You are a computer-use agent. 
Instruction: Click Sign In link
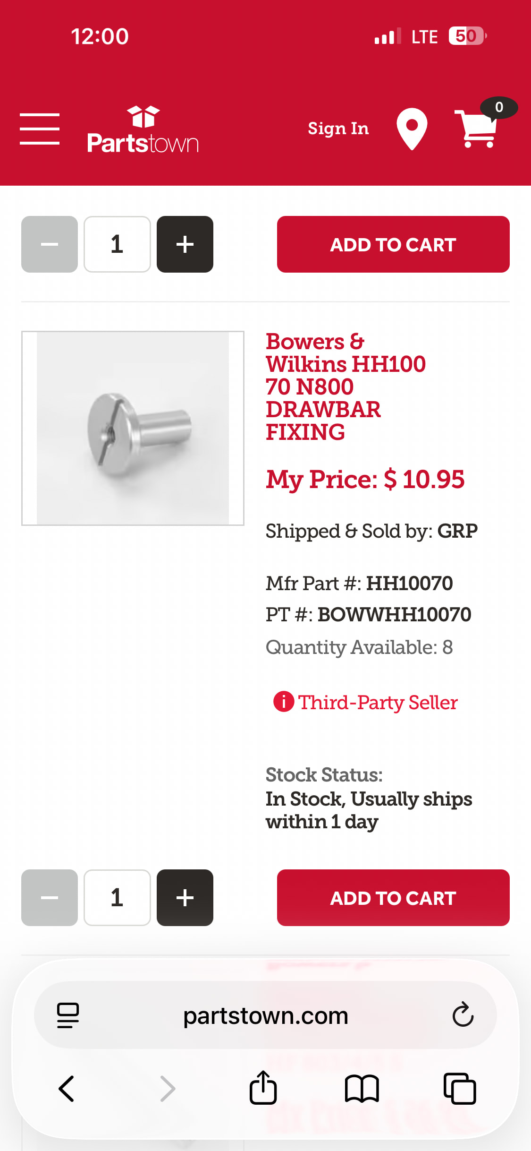point(338,129)
